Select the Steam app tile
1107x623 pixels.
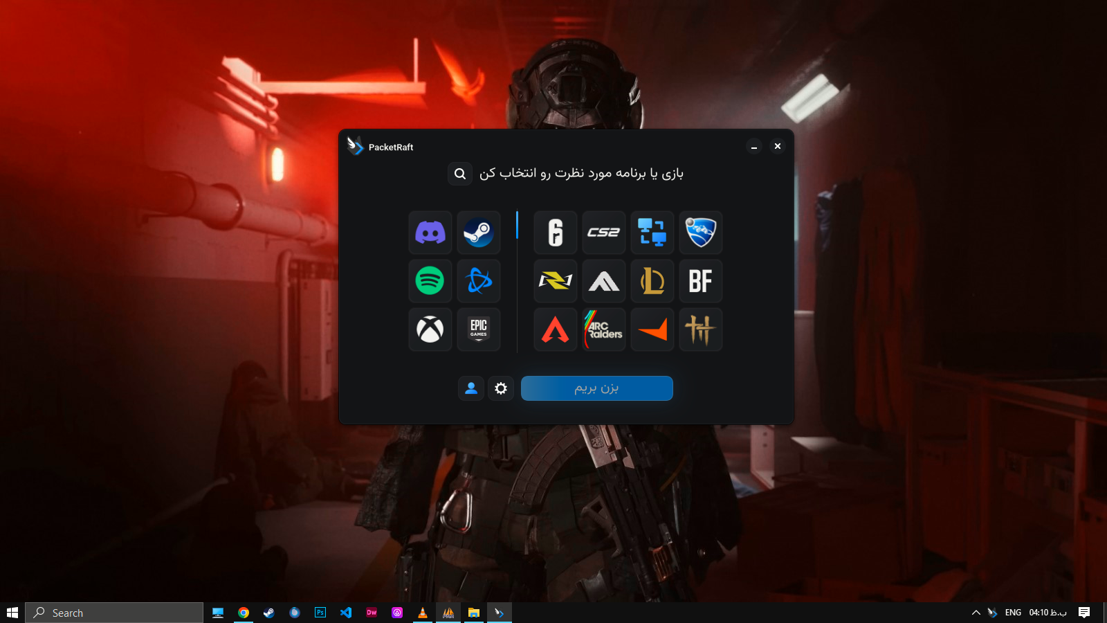(479, 233)
